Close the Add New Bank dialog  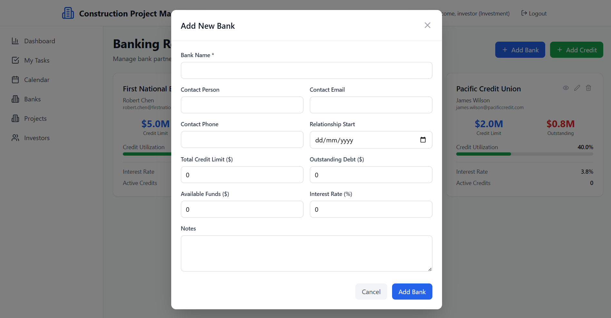[x=427, y=25]
